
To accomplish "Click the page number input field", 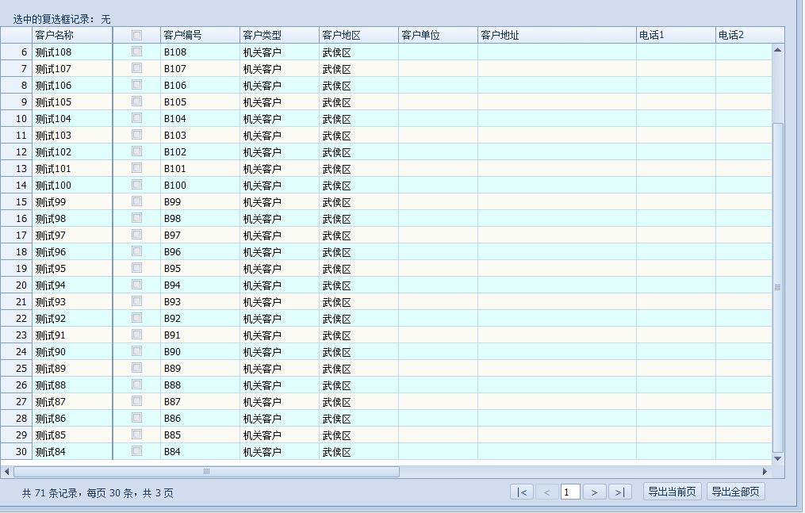I will tap(570, 492).
